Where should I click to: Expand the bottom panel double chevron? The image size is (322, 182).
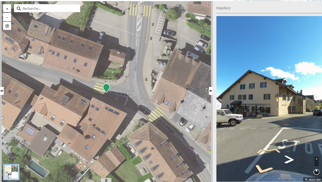click(x=106, y=180)
